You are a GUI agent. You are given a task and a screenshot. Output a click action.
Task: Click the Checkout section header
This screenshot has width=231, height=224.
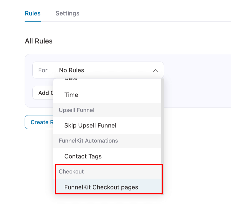point(71,172)
